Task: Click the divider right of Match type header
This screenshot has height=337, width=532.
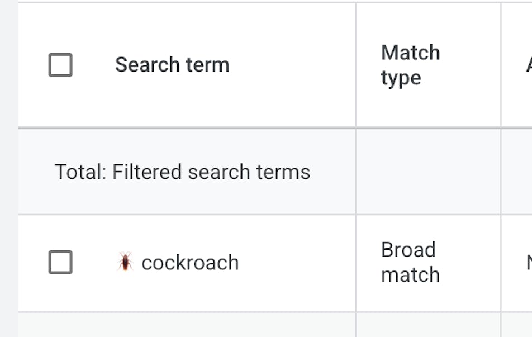Action: tap(501, 65)
